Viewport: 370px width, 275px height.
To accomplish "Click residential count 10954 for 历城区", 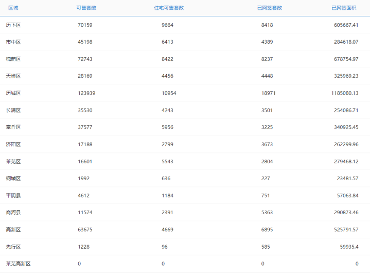I will [x=169, y=93].
